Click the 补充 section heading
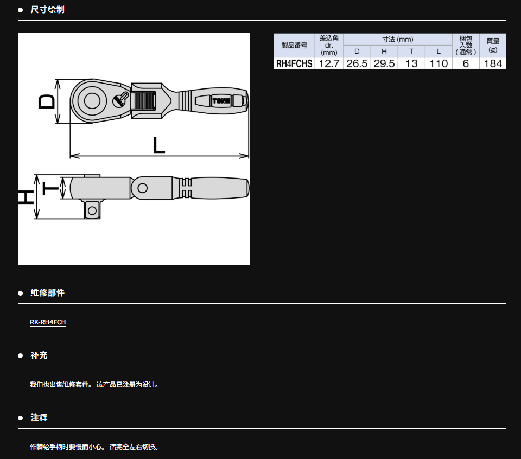The image size is (521, 459). pos(39,355)
